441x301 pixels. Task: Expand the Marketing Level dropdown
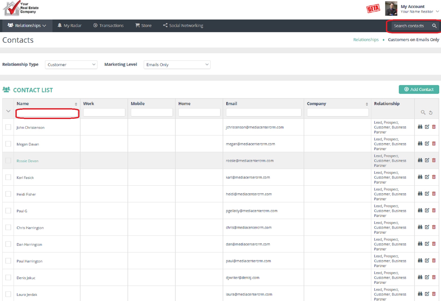177,65
